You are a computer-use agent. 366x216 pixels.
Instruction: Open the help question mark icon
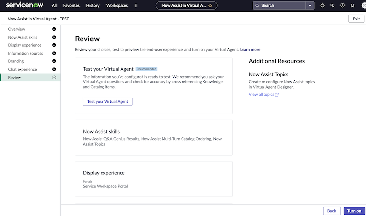click(342, 5)
